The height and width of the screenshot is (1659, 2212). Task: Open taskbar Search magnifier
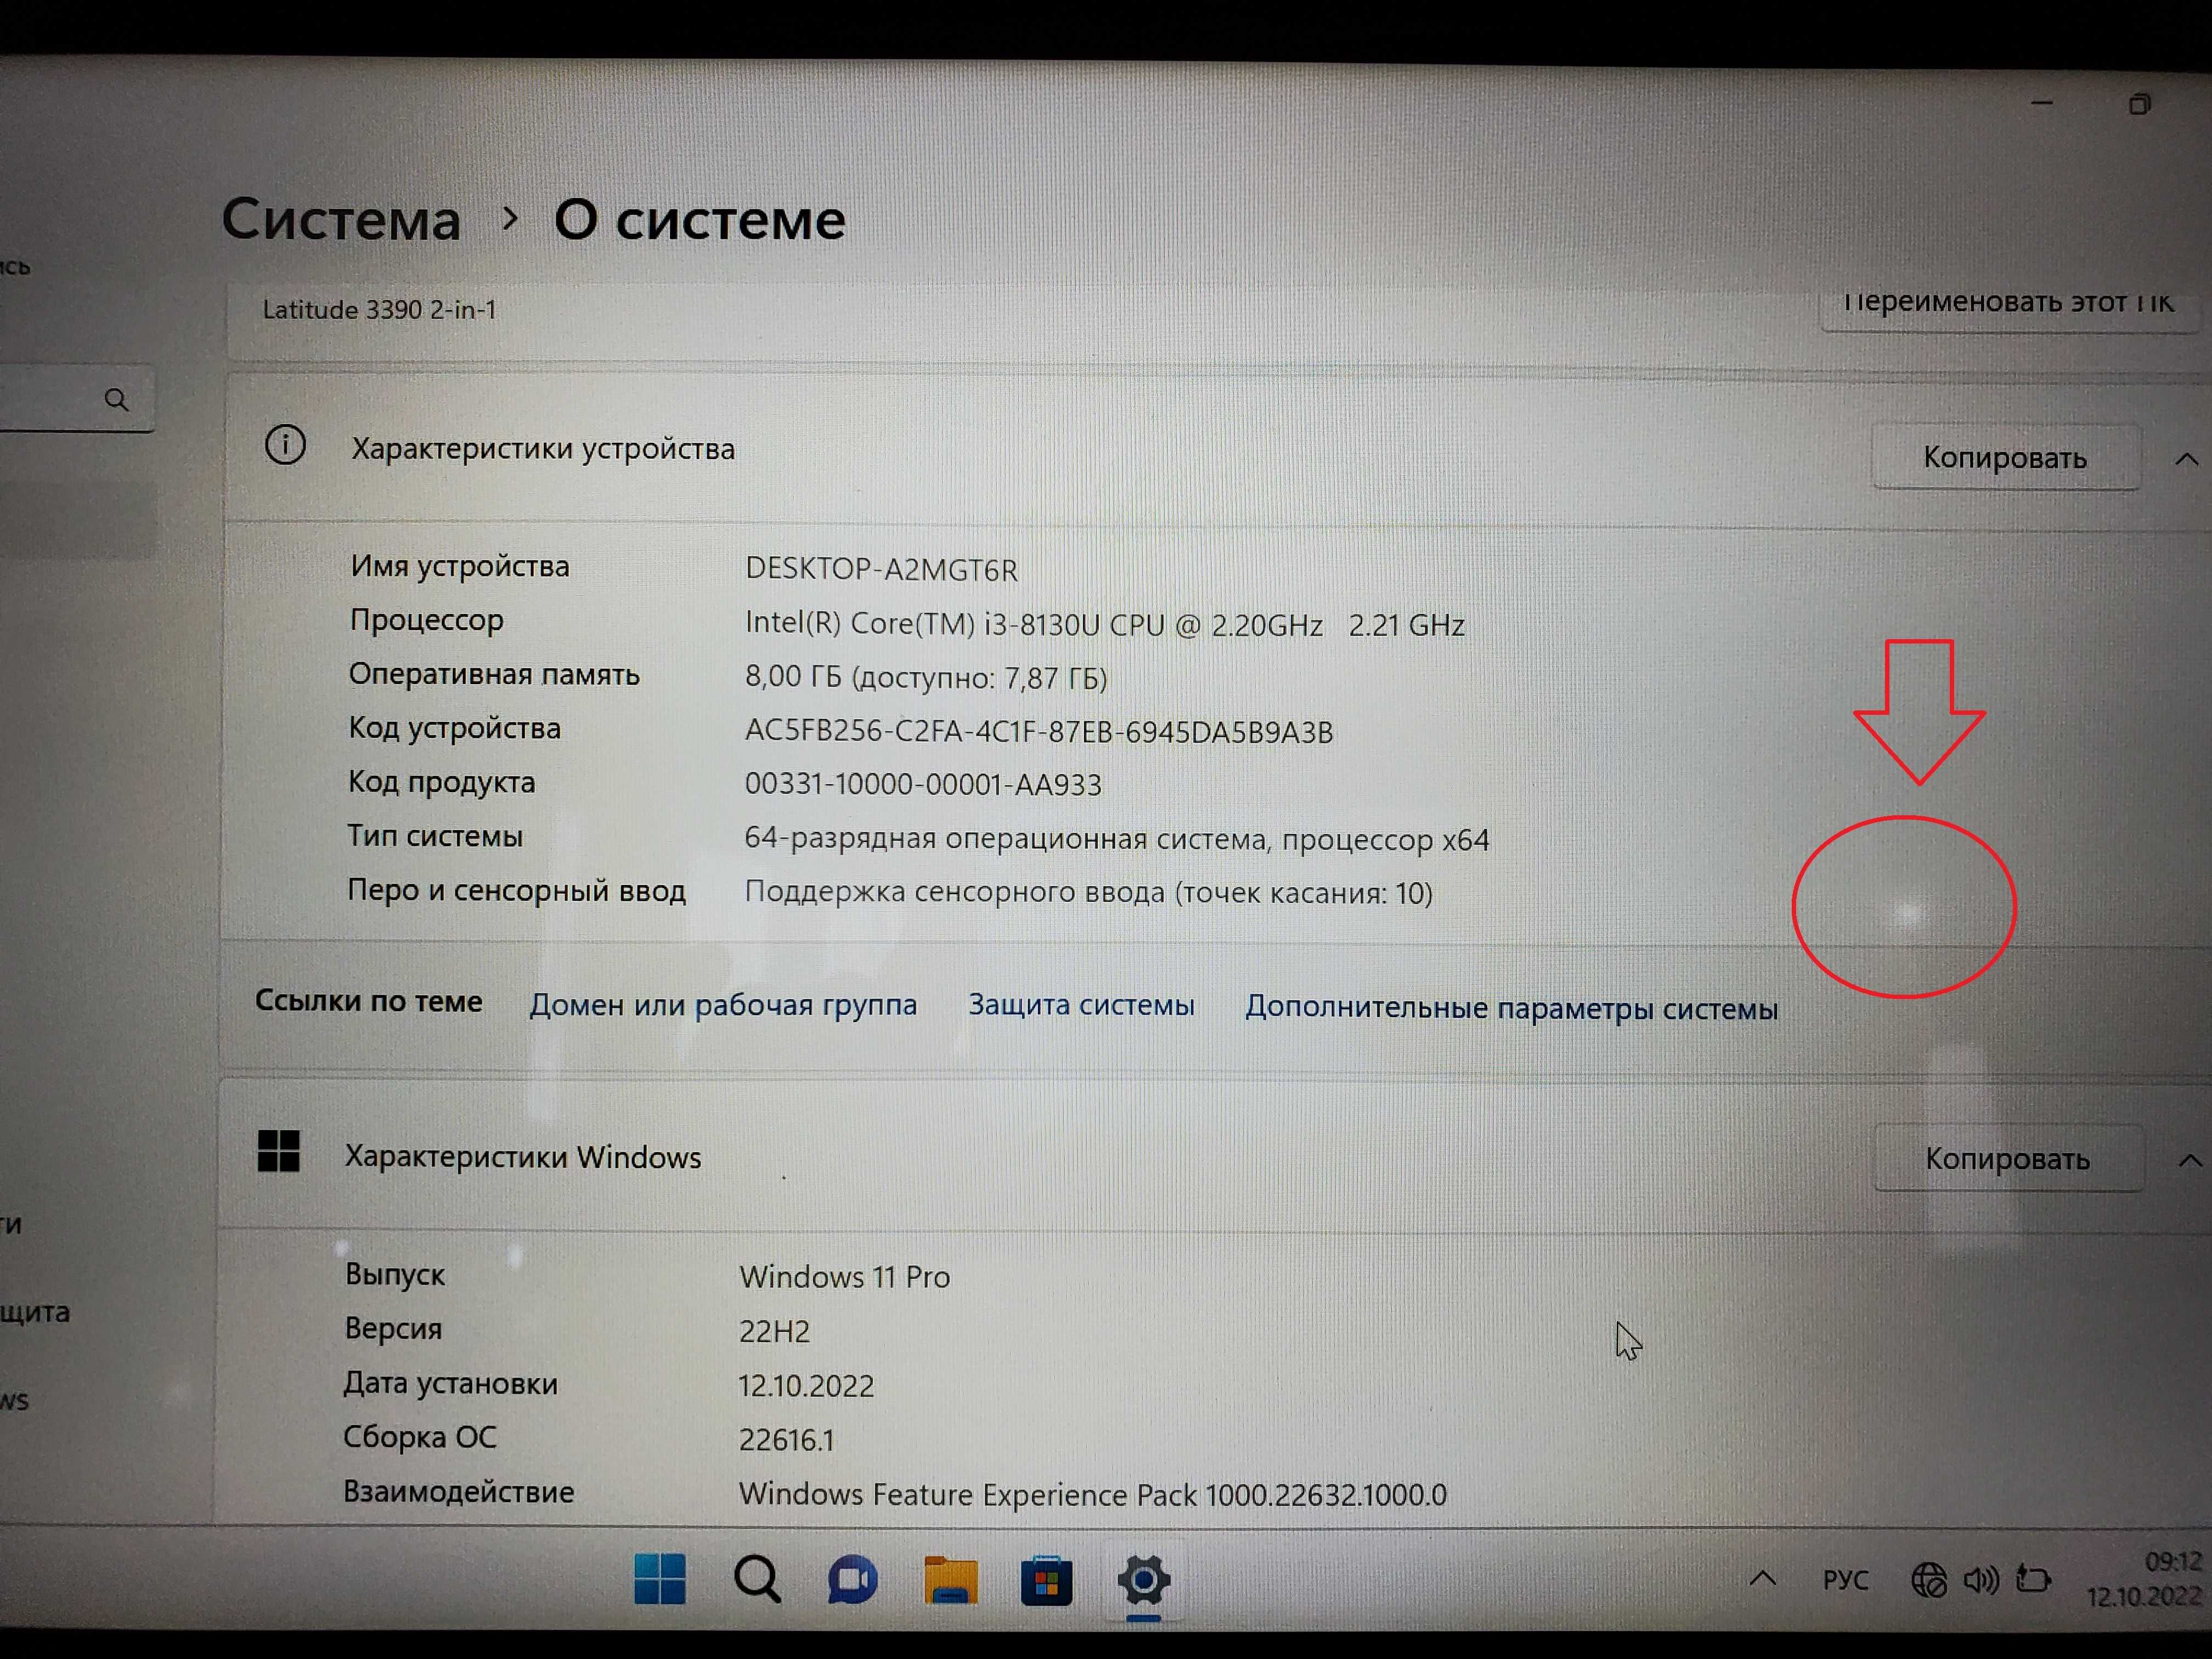pos(757,1579)
